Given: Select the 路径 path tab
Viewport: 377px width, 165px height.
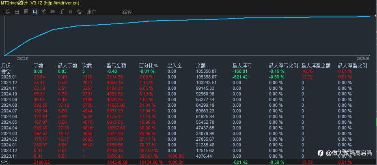Looking at the screenshot, I should [127, 12].
